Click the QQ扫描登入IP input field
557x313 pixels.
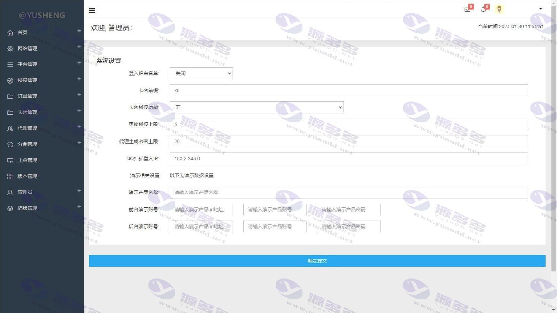[x=349, y=158]
